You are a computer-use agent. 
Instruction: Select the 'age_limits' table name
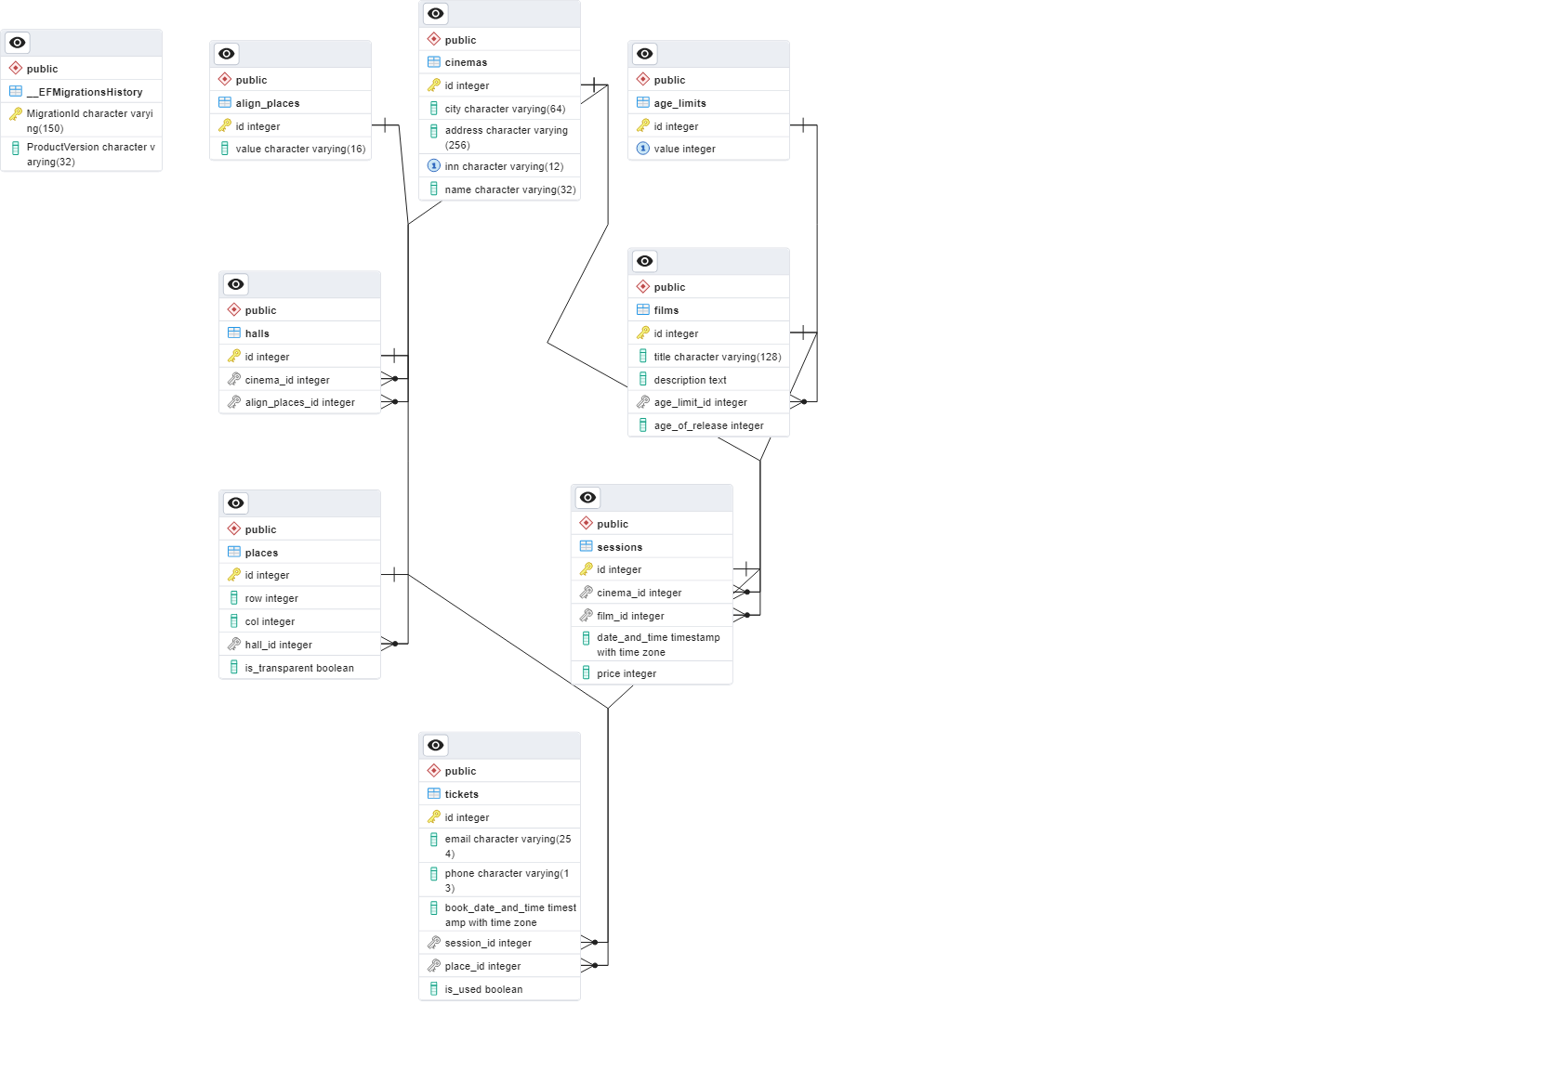[x=679, y=103]
